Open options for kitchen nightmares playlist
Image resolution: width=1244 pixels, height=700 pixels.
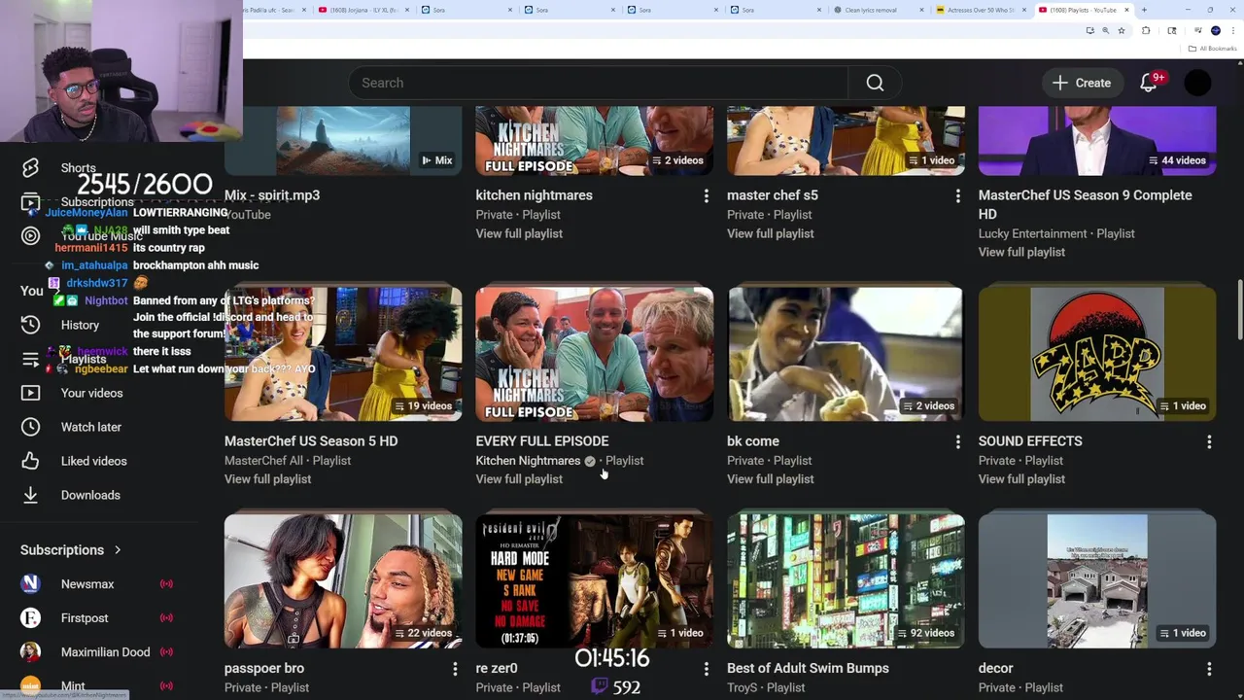pyautogui.click(x=707, y=196)
